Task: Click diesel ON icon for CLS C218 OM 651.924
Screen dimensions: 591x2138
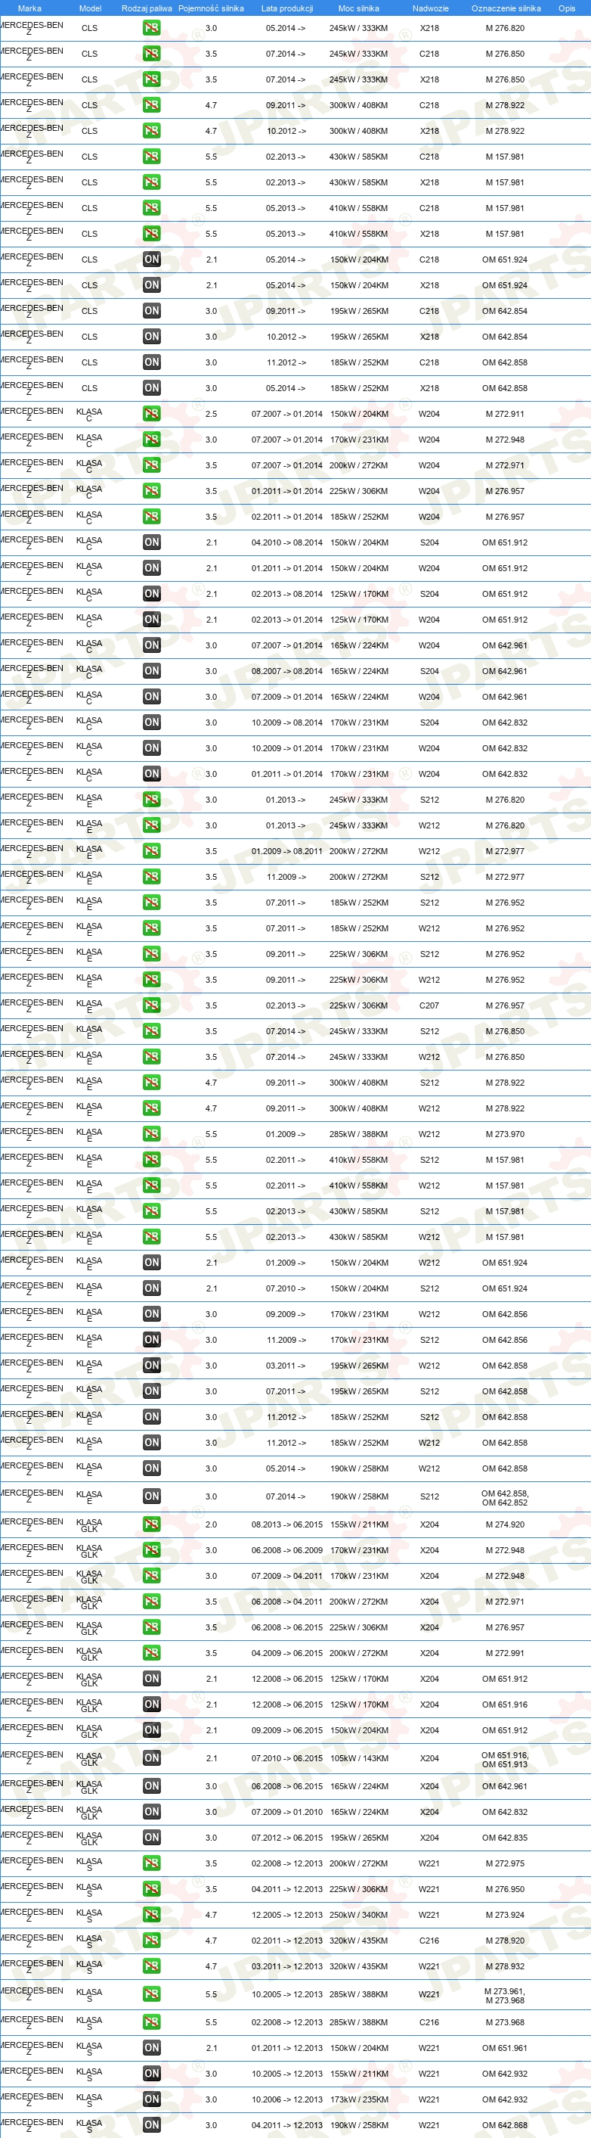Action: (152, 259)
